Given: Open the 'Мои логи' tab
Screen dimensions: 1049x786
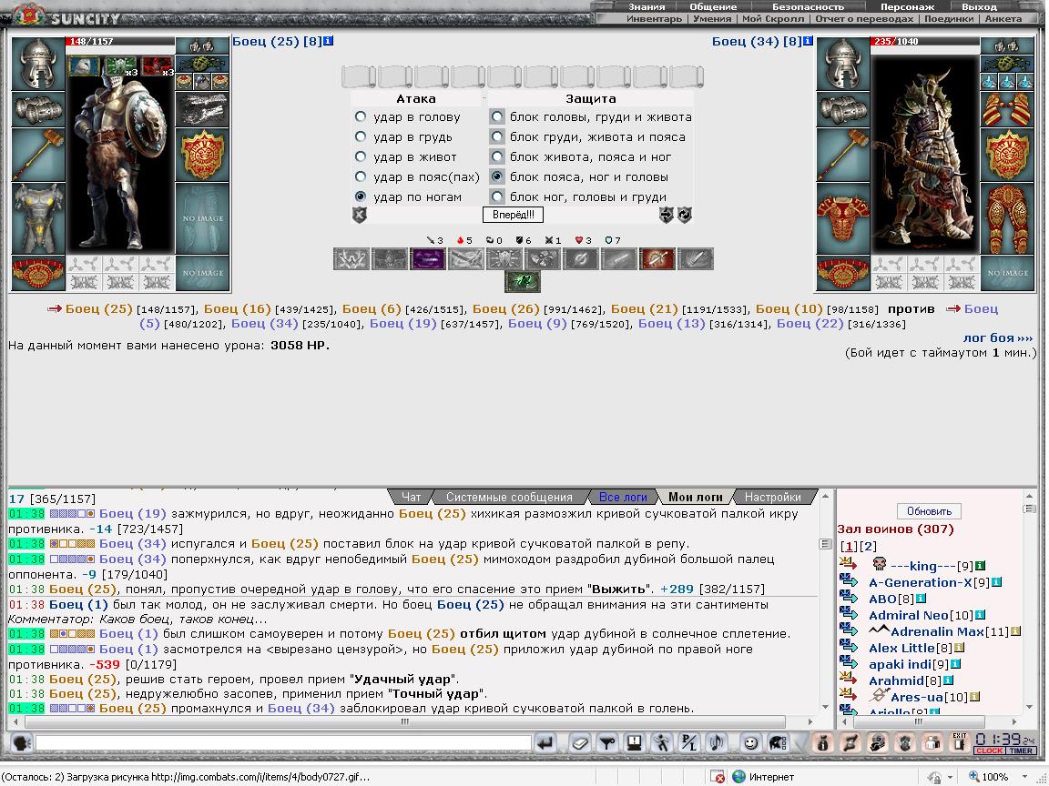Looking at the screenshot, I should pos(695,498).
